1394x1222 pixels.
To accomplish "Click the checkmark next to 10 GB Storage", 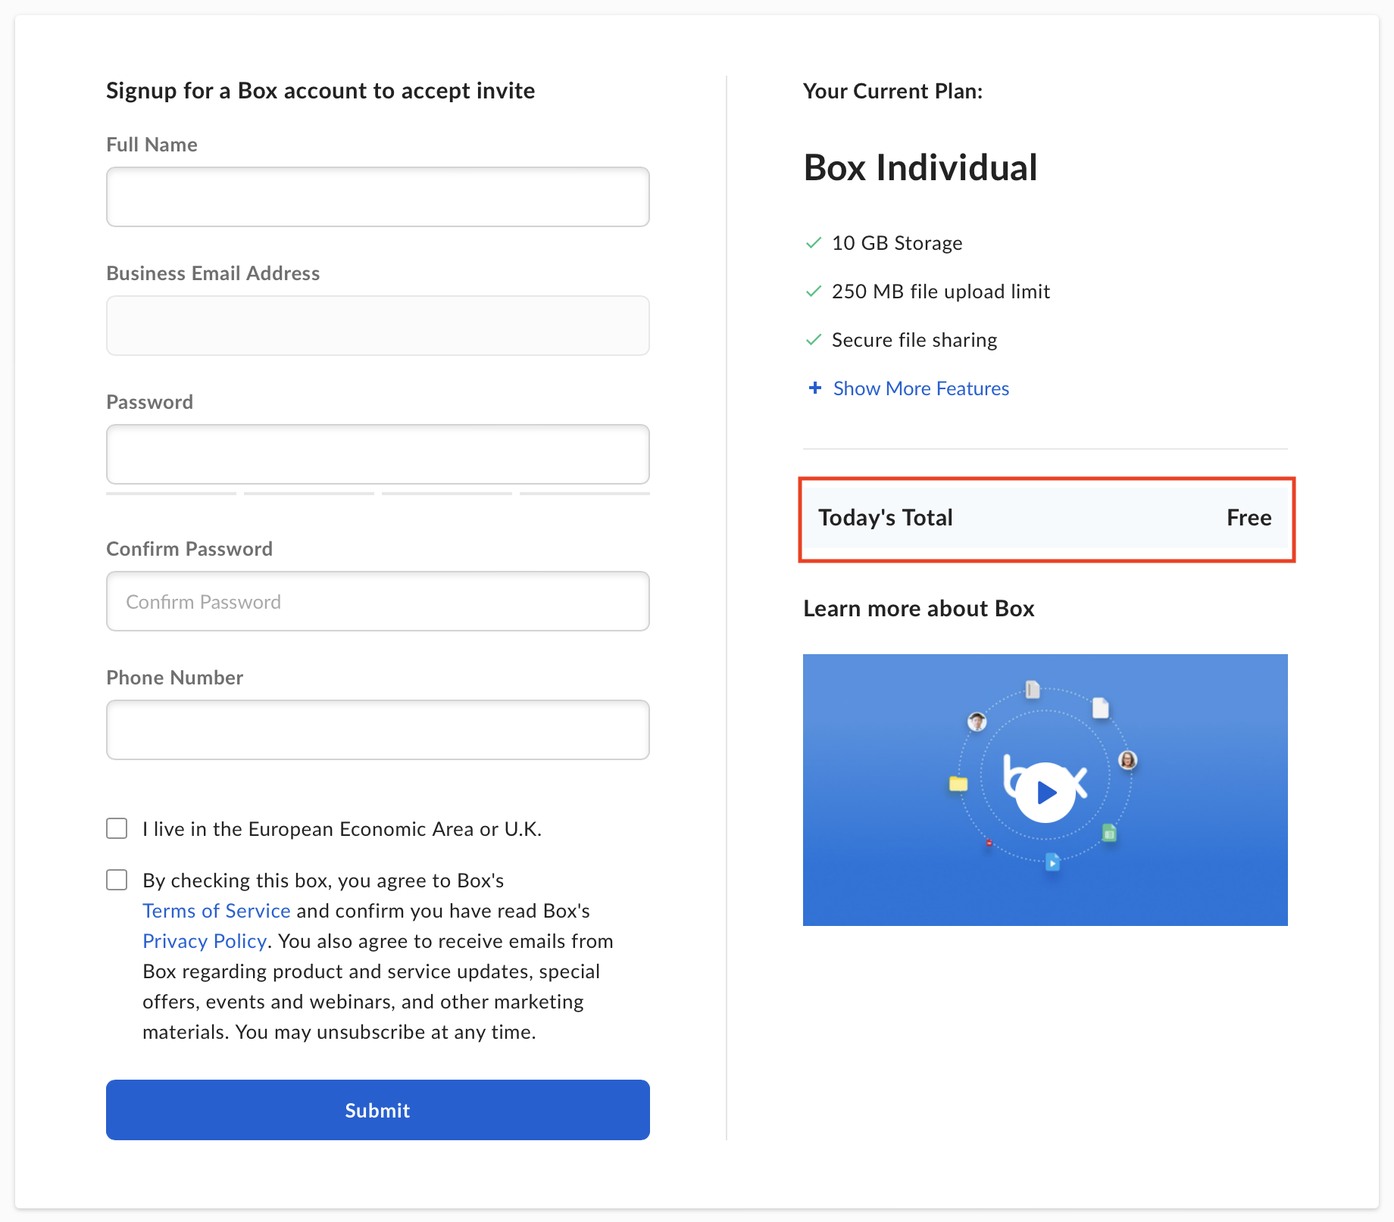I will pyautogui.click(x=814, y=243).
